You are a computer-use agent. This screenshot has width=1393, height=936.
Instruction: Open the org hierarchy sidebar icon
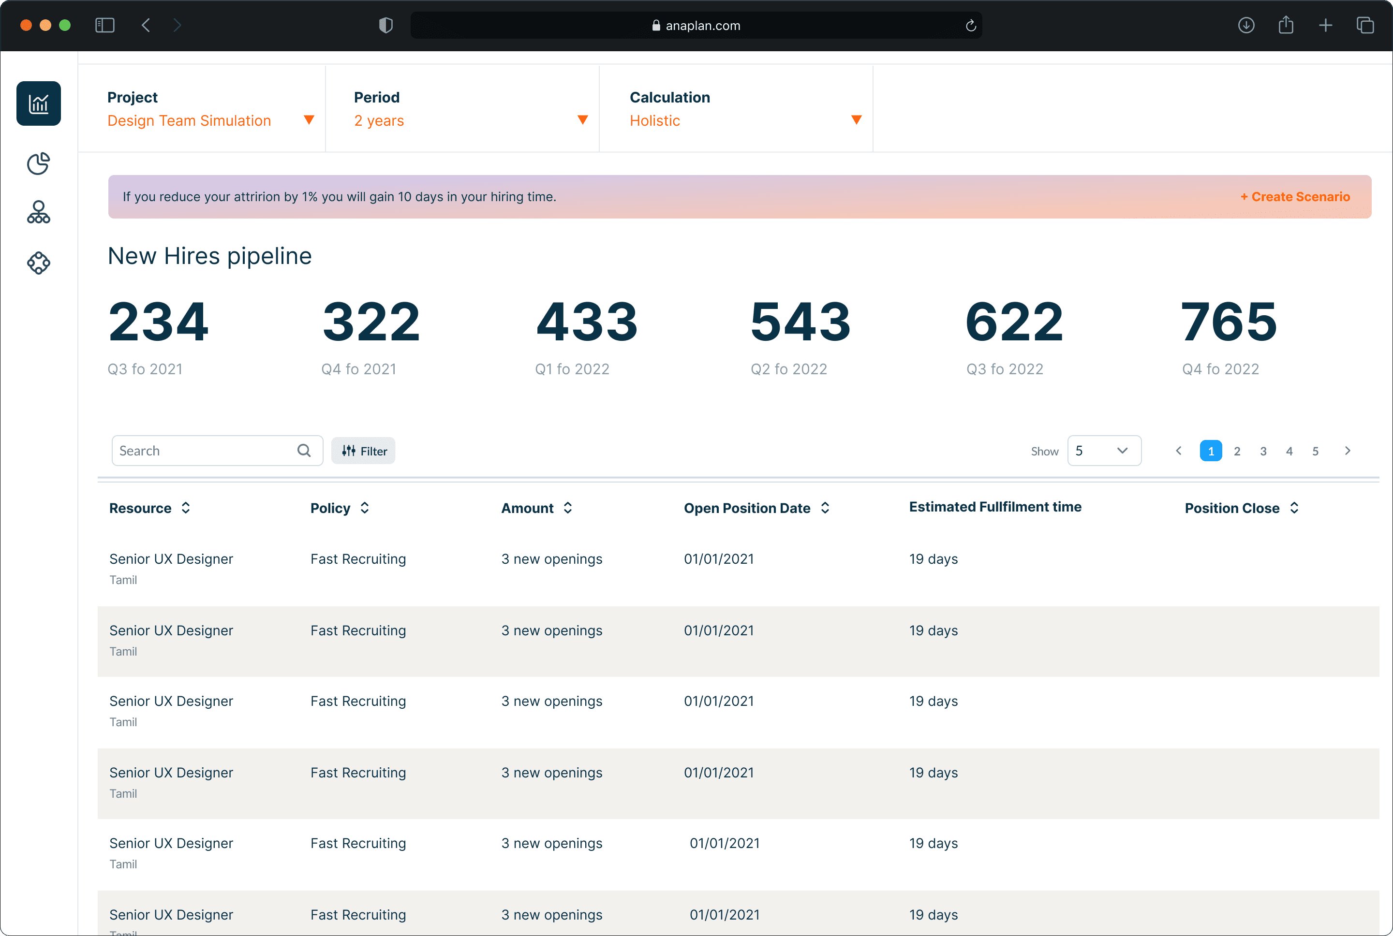point(38,213)
